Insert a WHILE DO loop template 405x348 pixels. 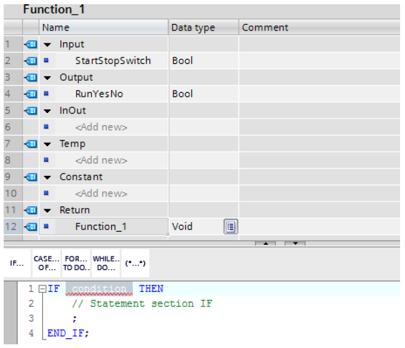[106, 263]
